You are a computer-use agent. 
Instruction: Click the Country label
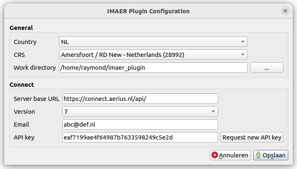tap(25, 42)
